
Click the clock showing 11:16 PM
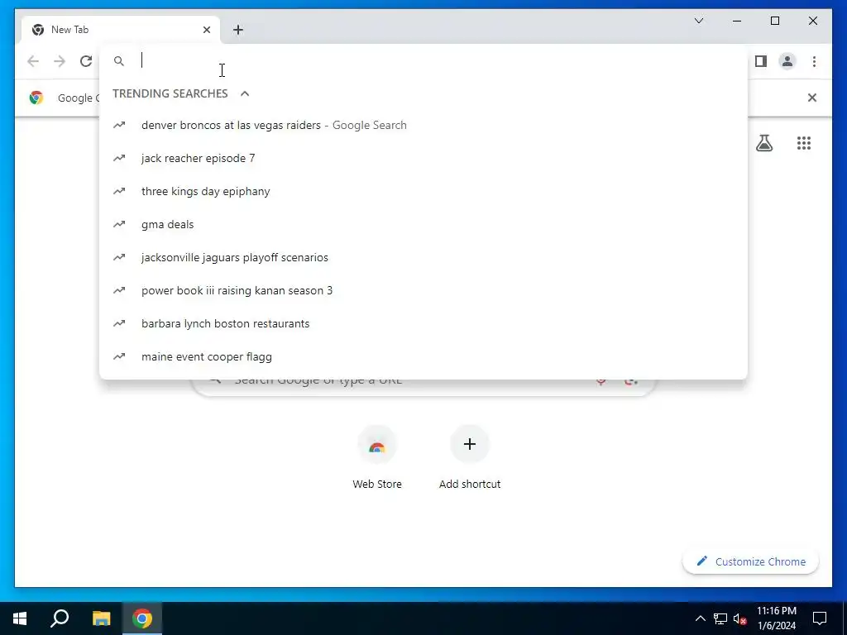tap(776, 611)
